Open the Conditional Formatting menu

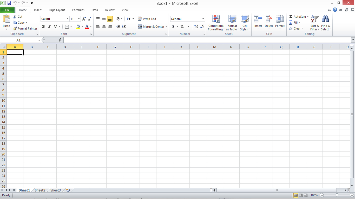(x=216, y=23)
